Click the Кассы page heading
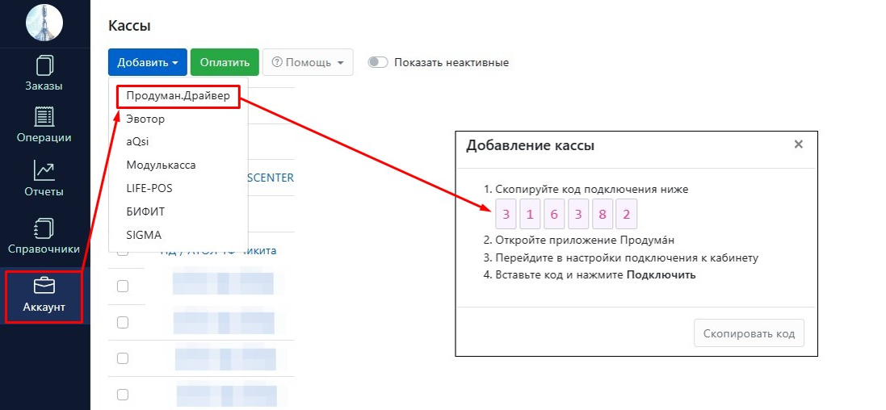The width and height of the screenshot is (886, 410). coord(129,25)
